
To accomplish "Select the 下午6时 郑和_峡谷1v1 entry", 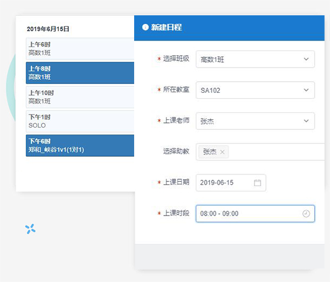I will pos(80,146).
